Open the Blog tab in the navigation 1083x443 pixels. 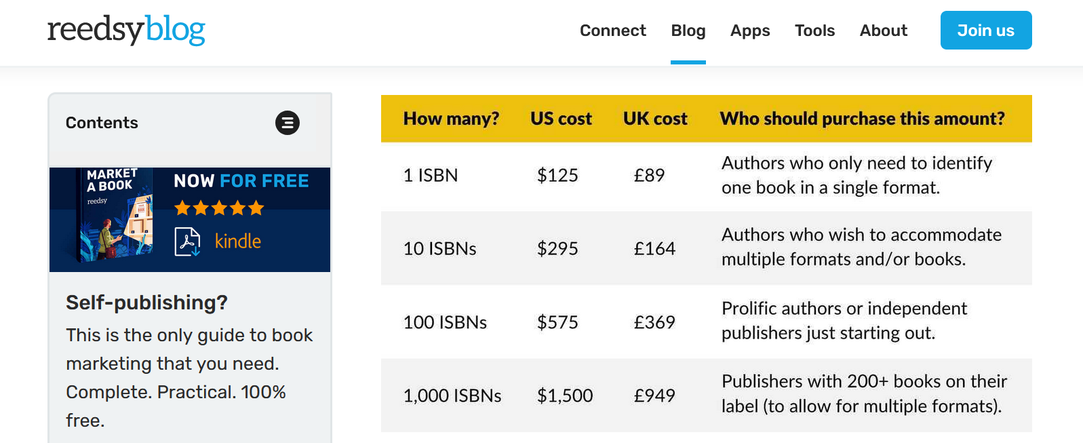pos(688,30)
